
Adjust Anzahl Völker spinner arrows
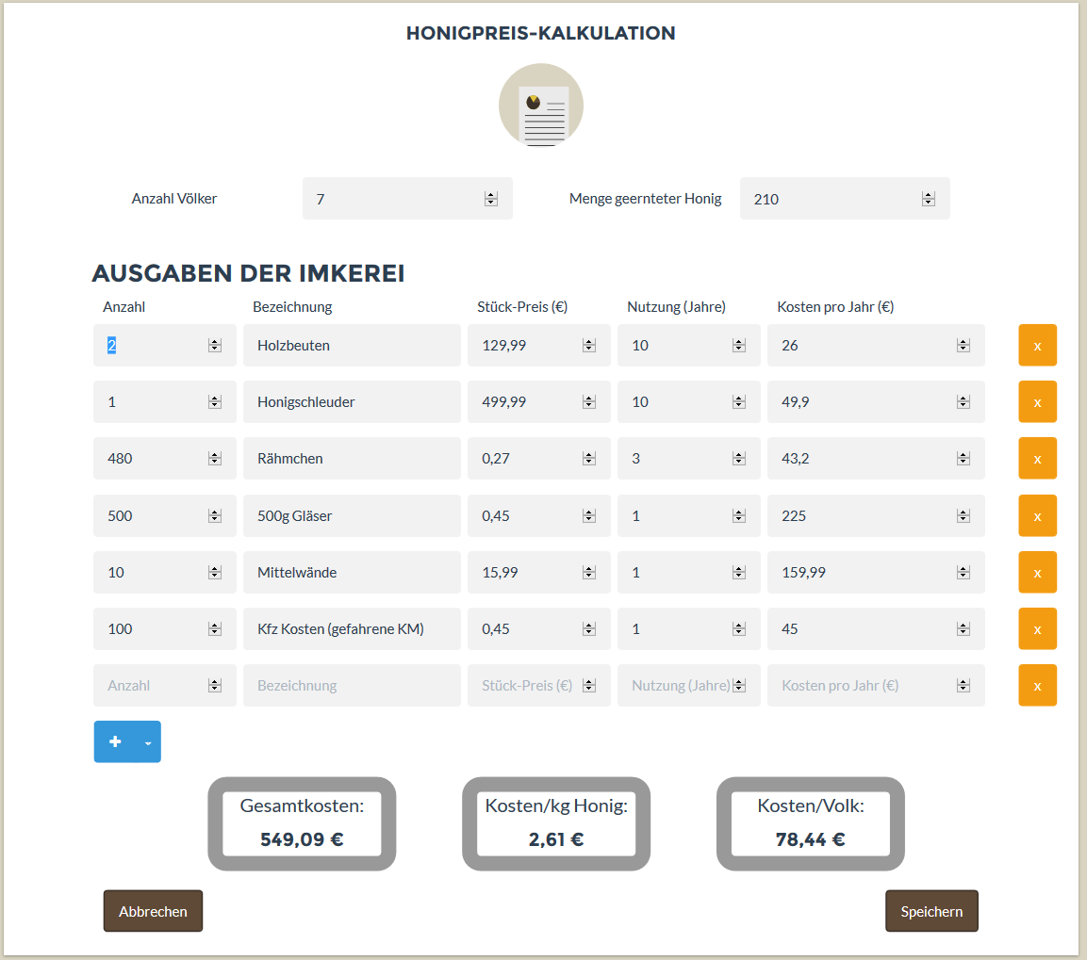click(491, 199)
